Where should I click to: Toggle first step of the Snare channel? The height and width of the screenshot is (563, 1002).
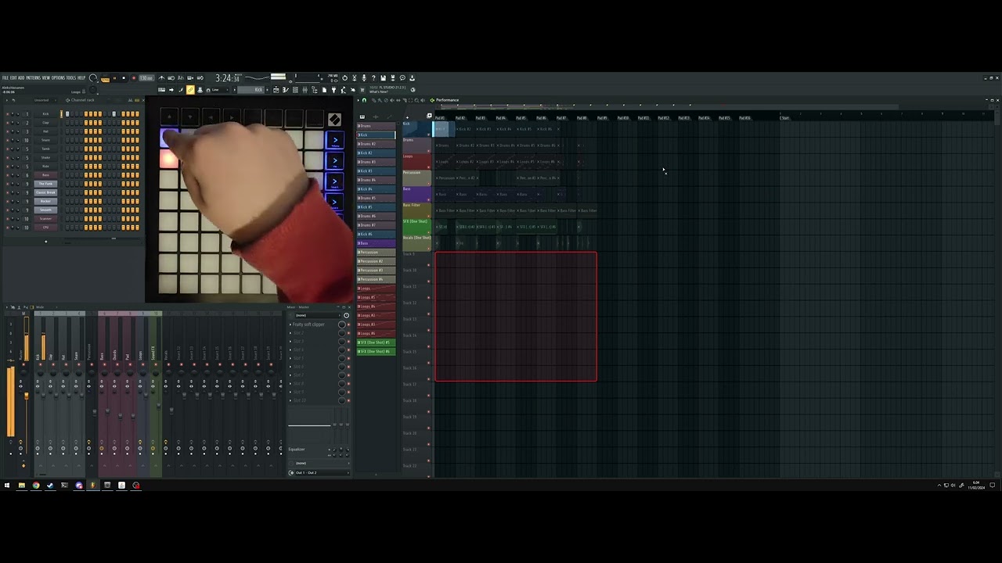click(x=67, y=140)
